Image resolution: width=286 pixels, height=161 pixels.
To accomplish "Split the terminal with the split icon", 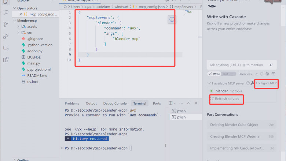I will (170, 103).
